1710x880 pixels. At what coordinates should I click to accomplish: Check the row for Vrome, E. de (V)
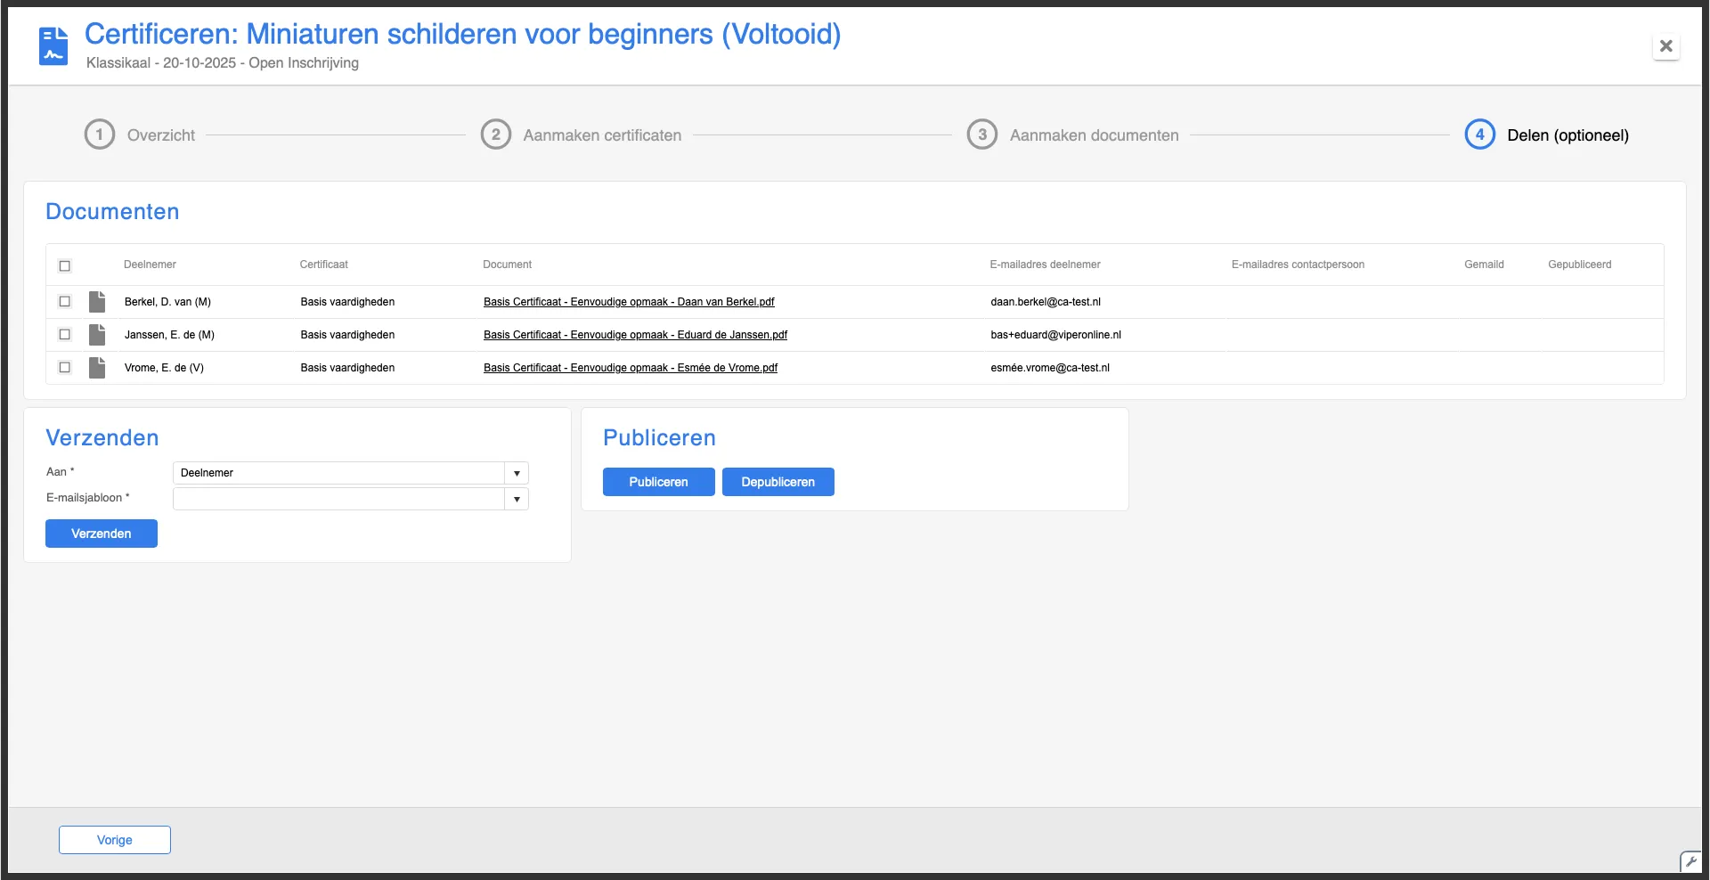click(65, 368)
